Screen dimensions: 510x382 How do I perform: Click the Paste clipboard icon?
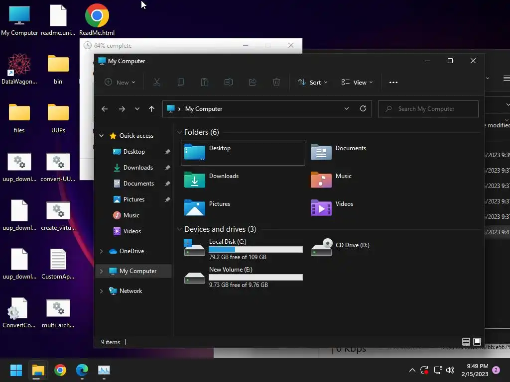(205, 82)
